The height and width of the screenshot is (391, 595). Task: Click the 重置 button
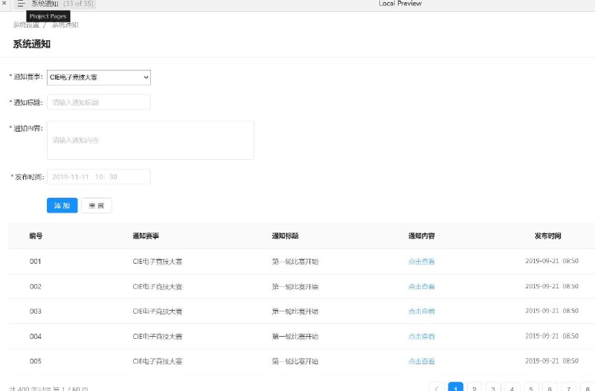97,206
